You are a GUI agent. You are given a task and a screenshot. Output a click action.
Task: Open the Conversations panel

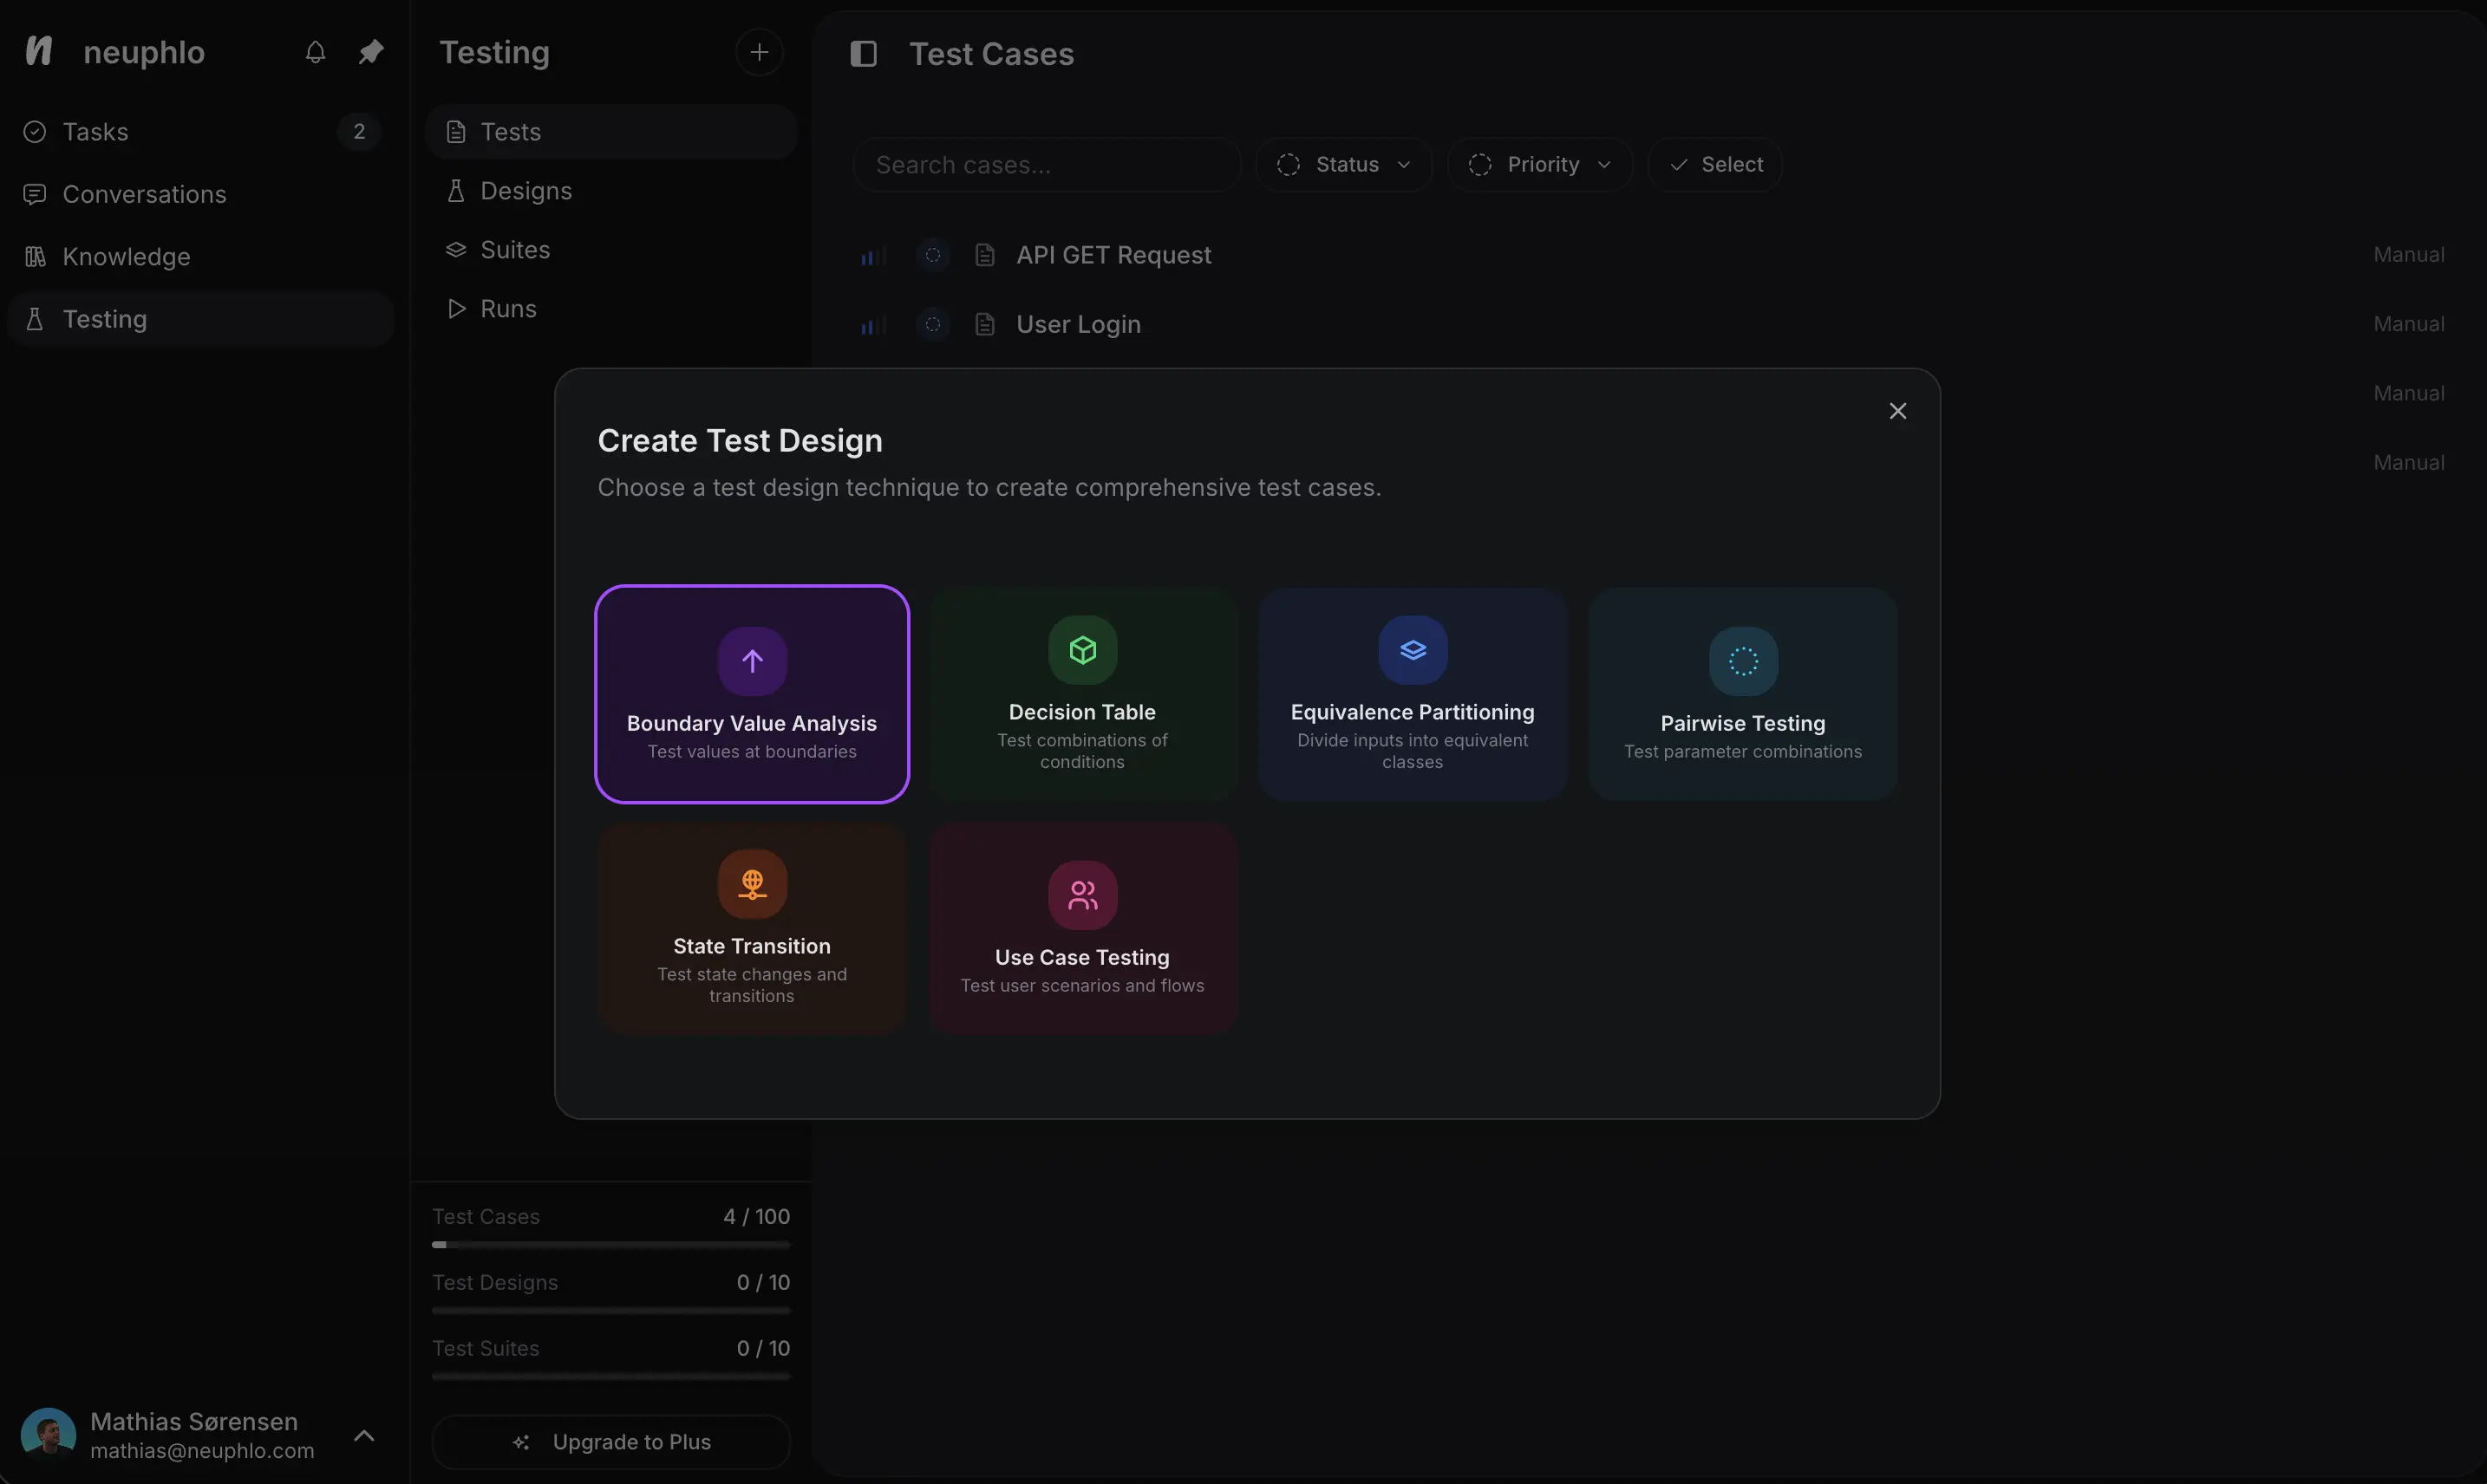tap(145, 194)
